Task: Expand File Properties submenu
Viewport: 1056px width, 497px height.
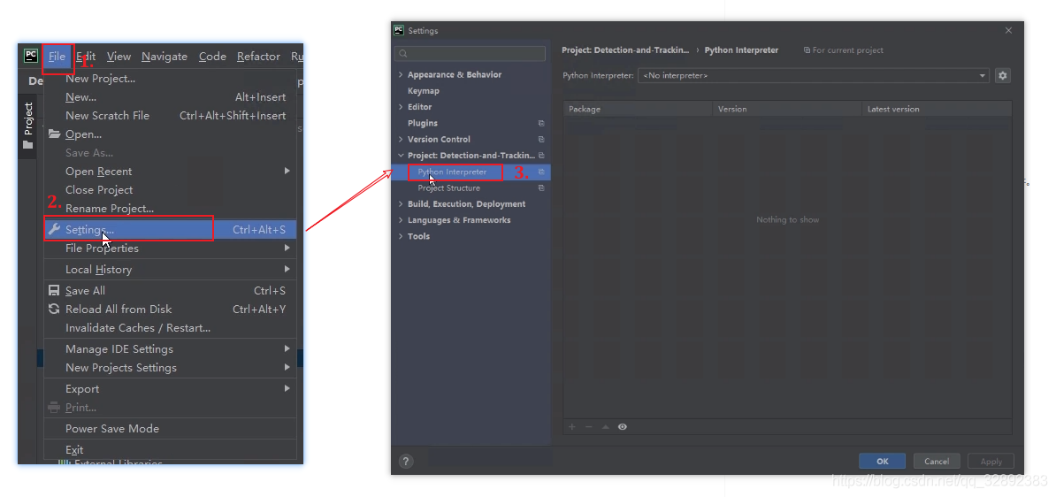Action: click(x=170, y=248)
